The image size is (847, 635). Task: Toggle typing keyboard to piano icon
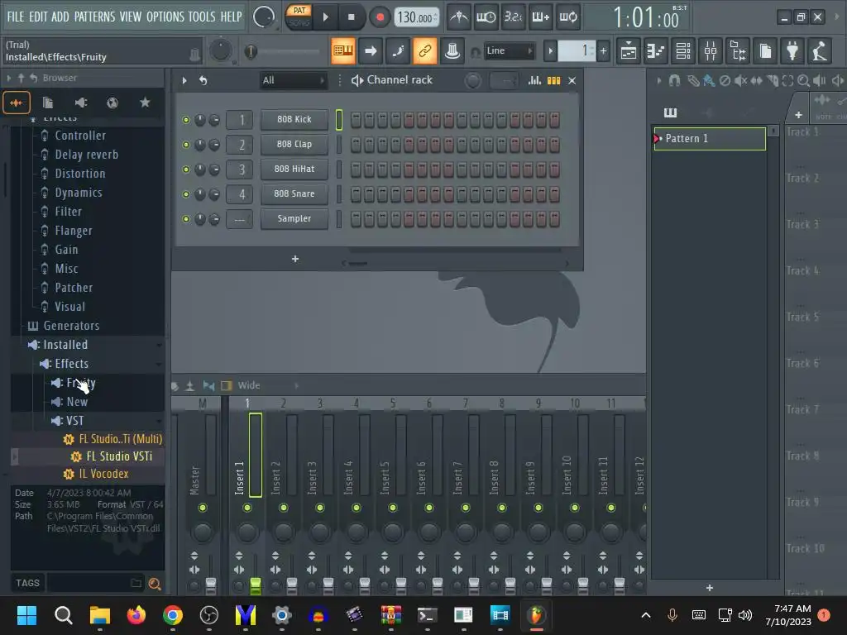pyautogui.click(x=343, y=51)
